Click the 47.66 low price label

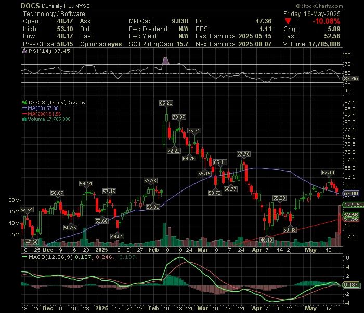[x=32, y=242]
